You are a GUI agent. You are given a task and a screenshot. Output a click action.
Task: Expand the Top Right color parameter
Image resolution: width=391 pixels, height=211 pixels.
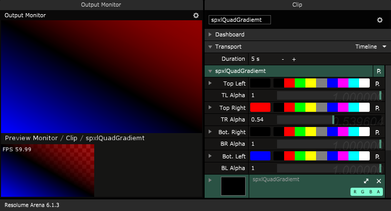point(210,108)
